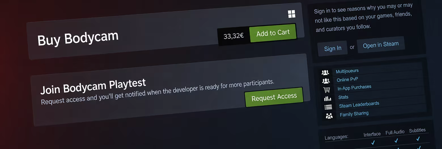Open the Family Sharing link
This screenshot has width=442, height=149.
(x=354, y=114)
